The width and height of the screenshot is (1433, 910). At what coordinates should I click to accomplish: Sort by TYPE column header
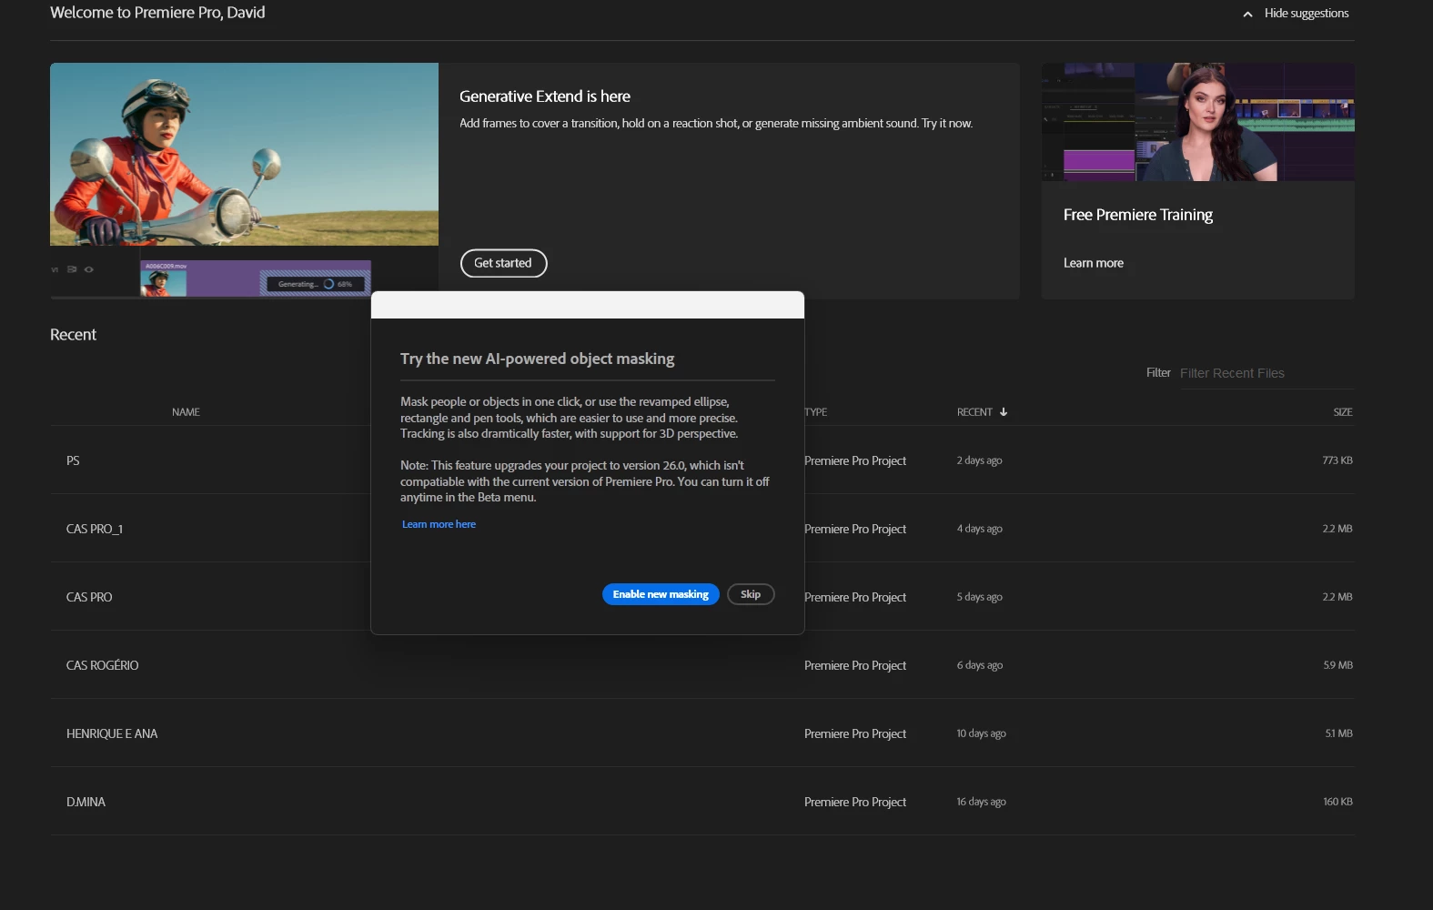pos(816,412)
